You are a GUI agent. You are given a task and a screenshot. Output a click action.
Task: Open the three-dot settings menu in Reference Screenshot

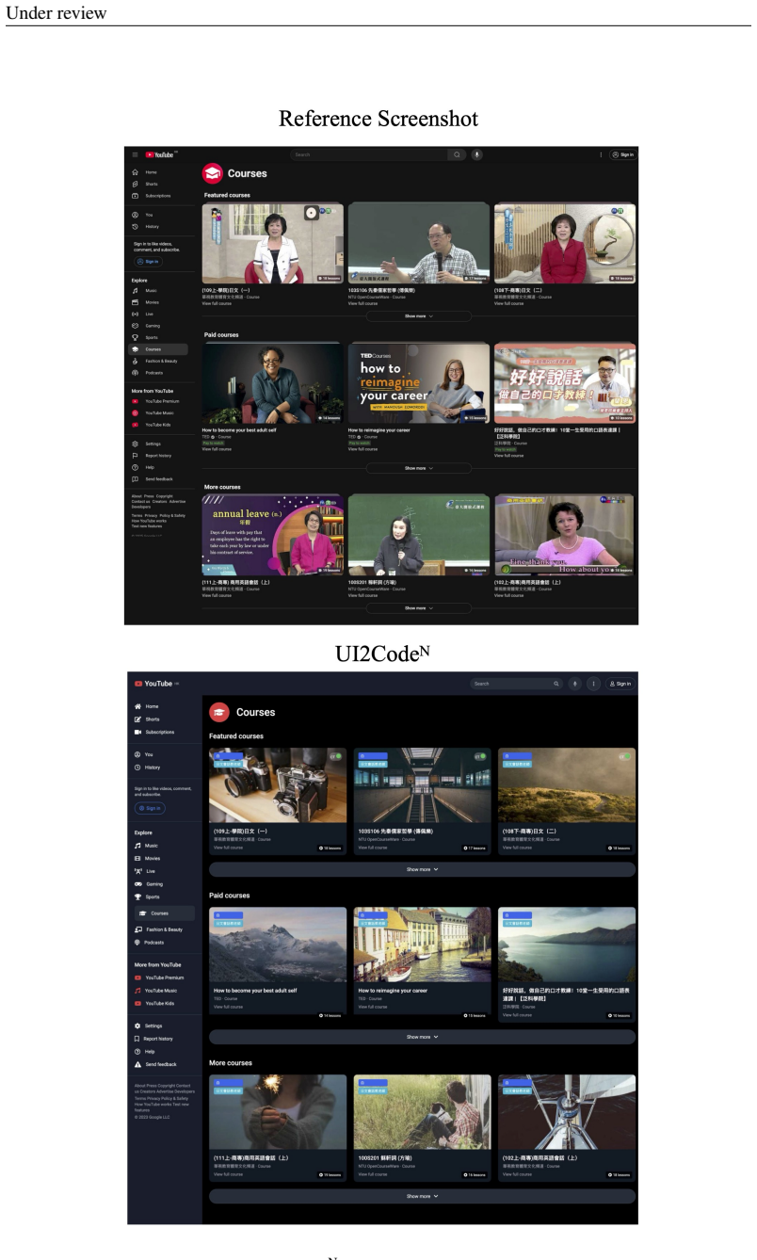click(601, 154)
